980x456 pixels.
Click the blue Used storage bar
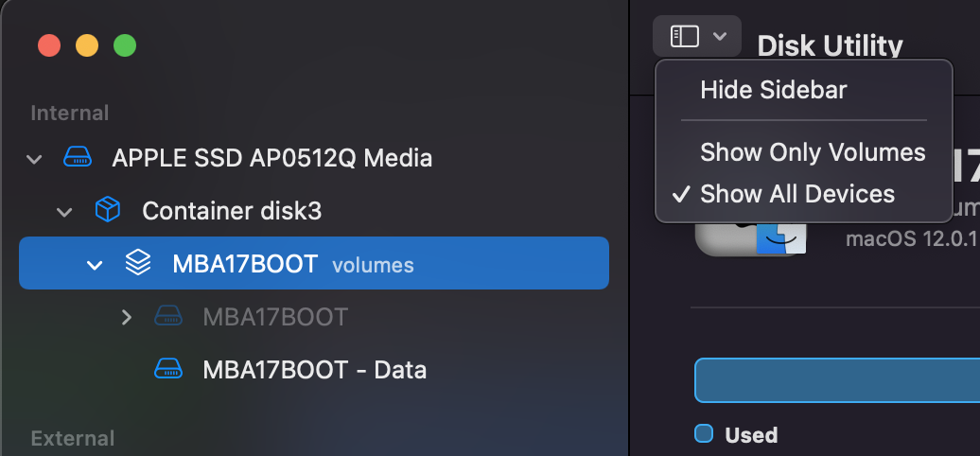(x=837, y=380)
